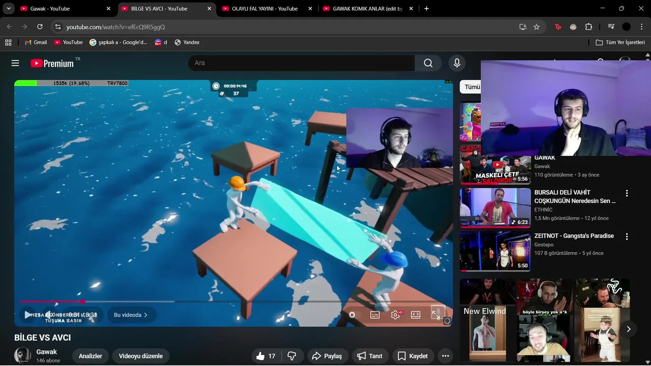Image resolution: width=651 pixels, height=366 pixels.
Task: Open YouTube bookmark
Action: [x=68, y=42]
